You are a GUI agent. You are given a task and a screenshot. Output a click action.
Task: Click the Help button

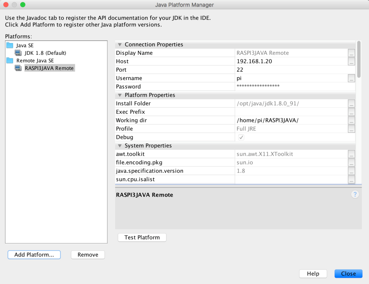(313, 274)
